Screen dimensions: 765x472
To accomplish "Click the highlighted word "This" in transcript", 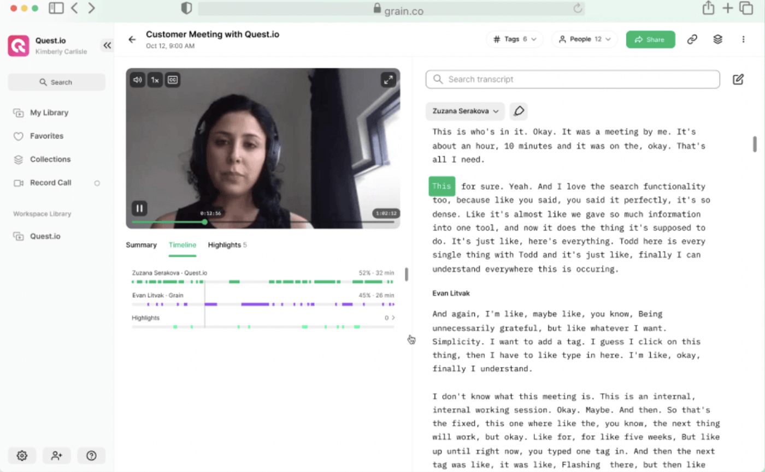I will pyautogui.click(x=442, y=186).
